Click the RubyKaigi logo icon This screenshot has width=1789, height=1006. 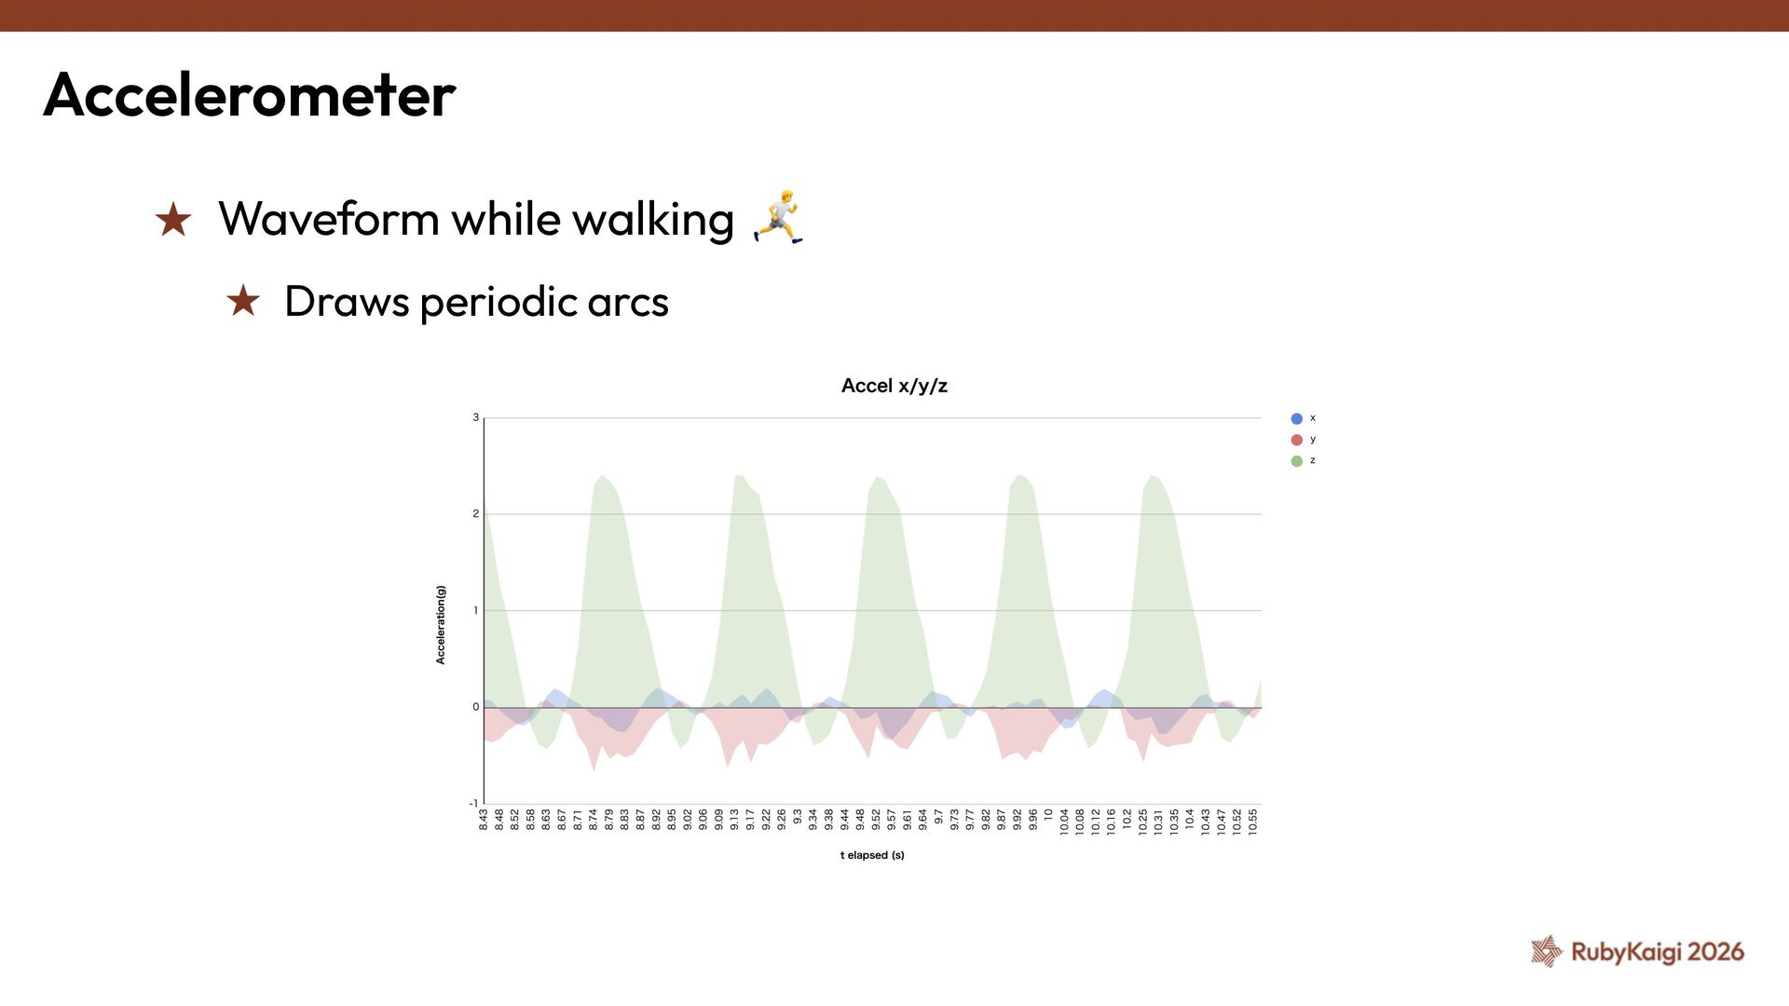click(x=1547, y=951)
